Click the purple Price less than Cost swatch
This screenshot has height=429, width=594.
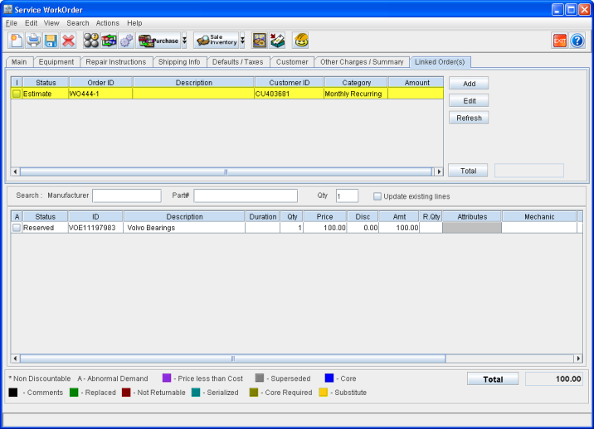(x=167, y=378)
